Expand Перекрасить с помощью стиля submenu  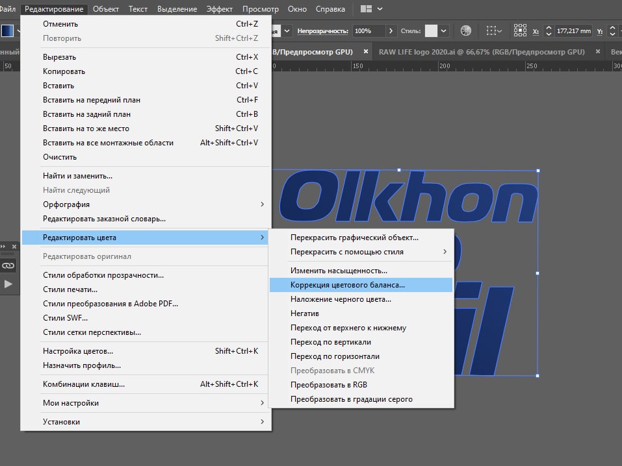click(x=361, y=252)
